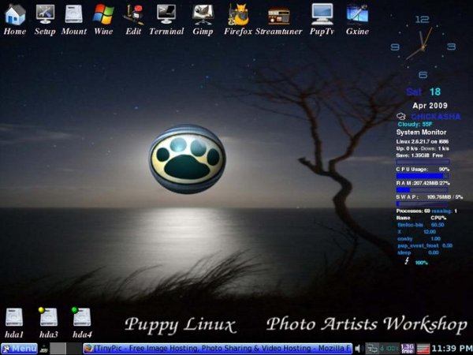Click the analog clock widget
The width and height of the screenshot is (473, 355).
(423, 47)
